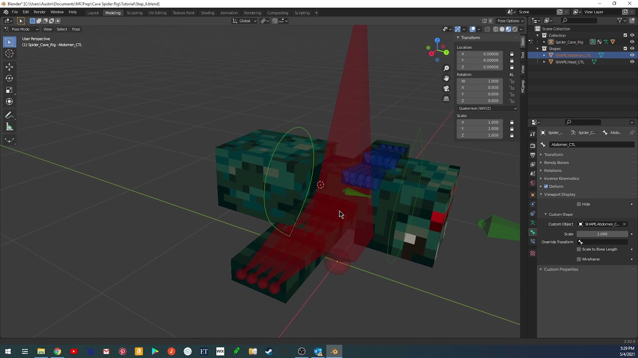Open the Pose Mode dropdown

point(21,29)
